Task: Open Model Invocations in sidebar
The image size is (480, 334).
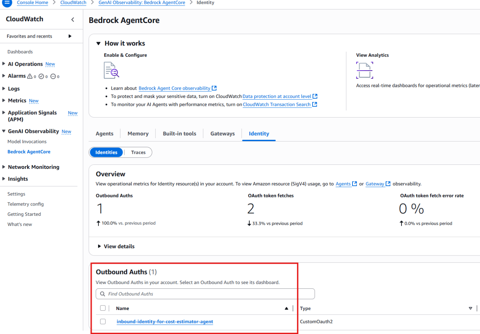Action: [27, 141]
